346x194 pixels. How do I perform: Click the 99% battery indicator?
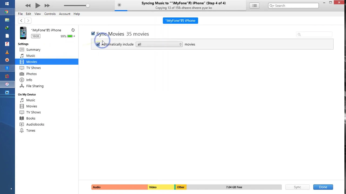coord(68,36)
